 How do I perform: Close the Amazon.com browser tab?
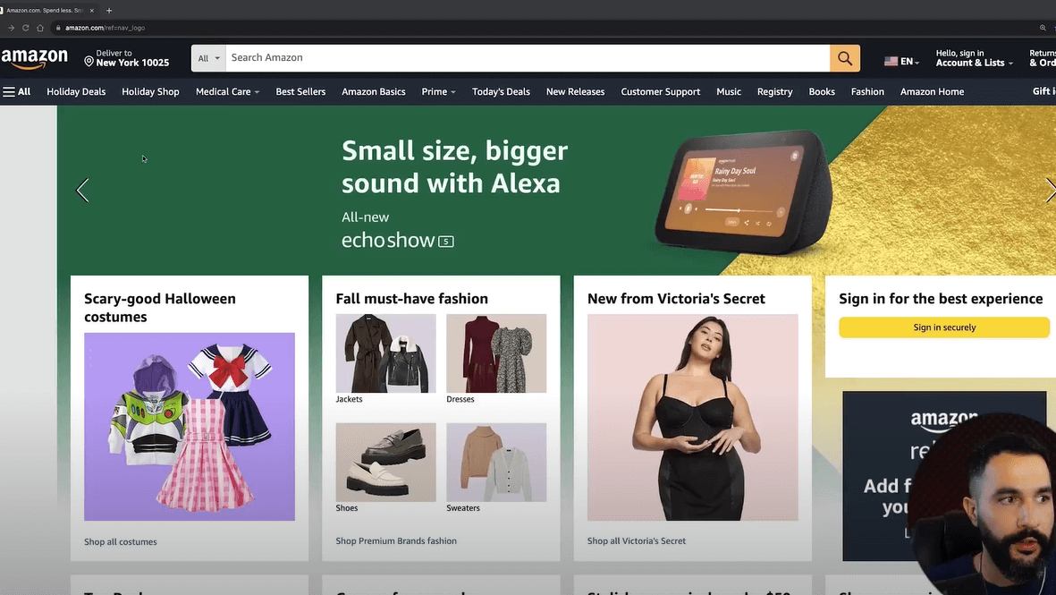coord(91,10)
